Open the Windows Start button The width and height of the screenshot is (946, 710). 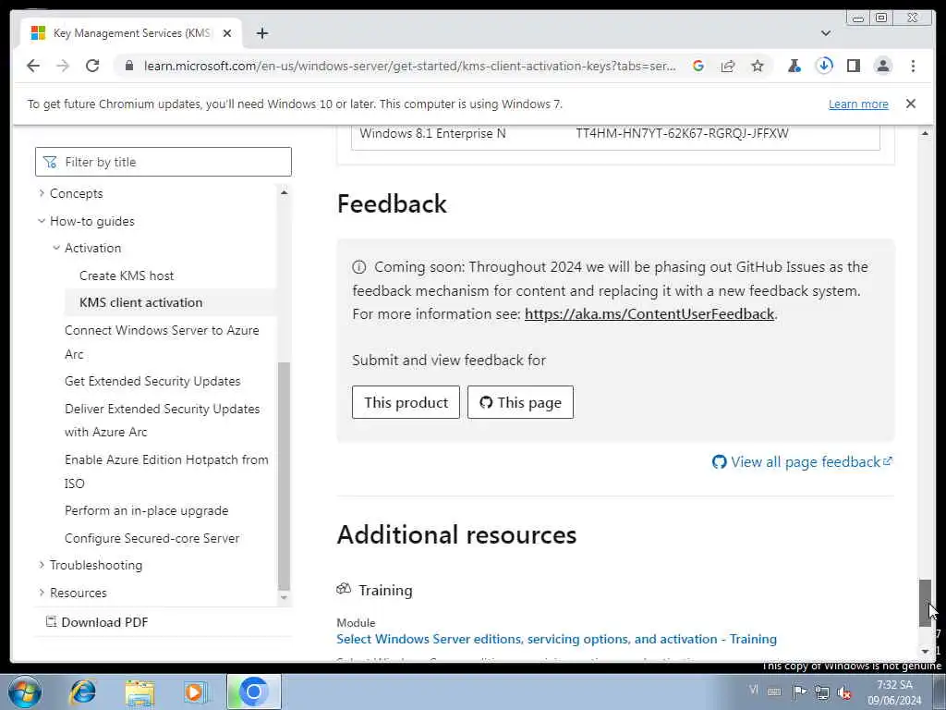25,692
